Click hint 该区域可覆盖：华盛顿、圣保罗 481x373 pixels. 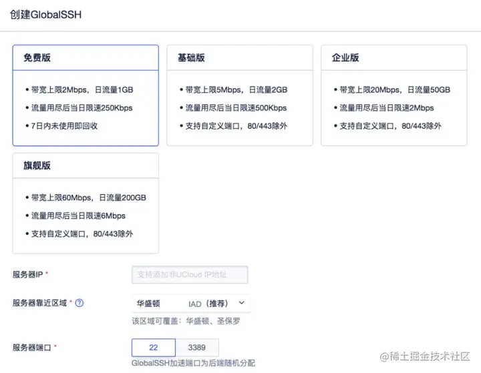coord(186,321)
